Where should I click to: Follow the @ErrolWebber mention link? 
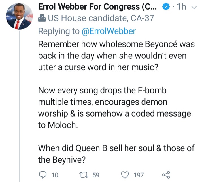pyautogui.click(x=109, y=31)
